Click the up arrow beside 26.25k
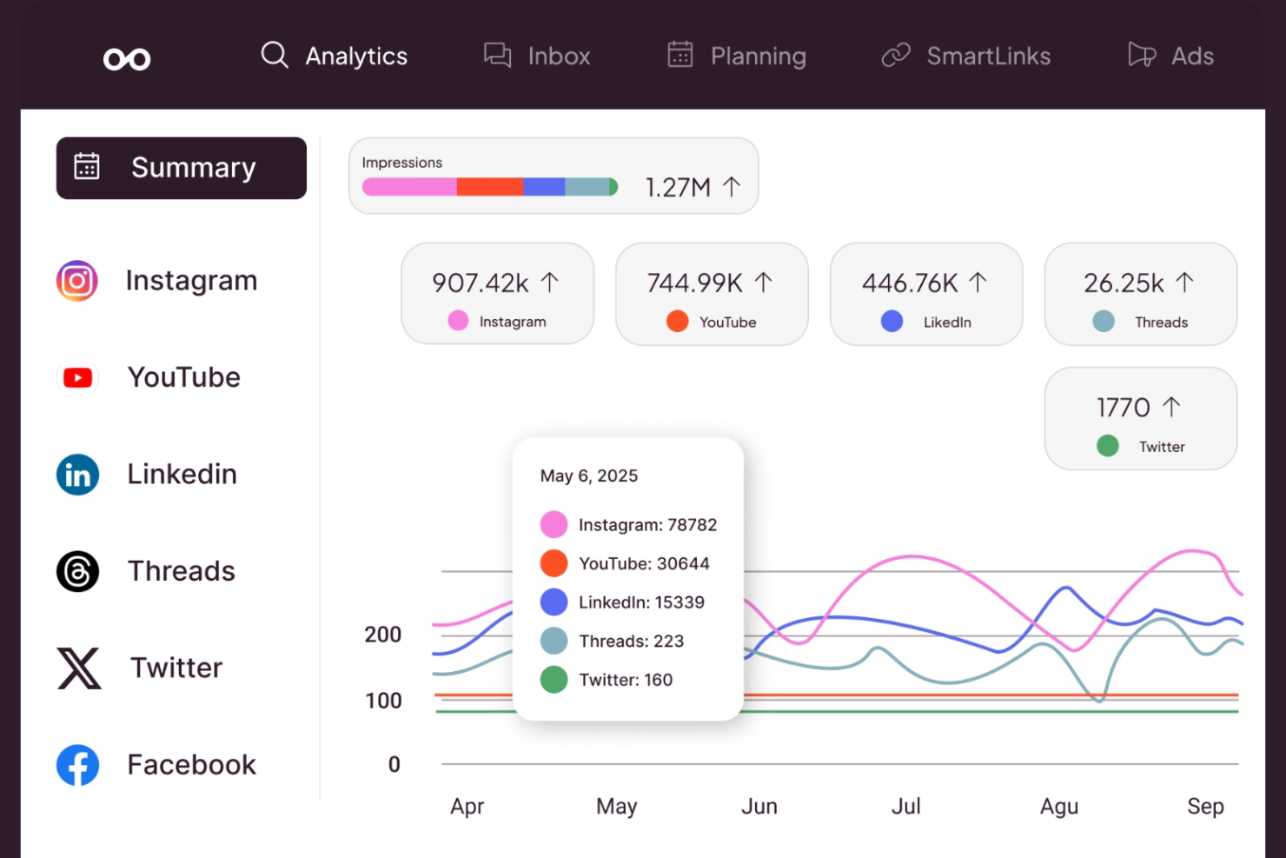Viewport: 1286px width, 858px height. point(1184,282)
